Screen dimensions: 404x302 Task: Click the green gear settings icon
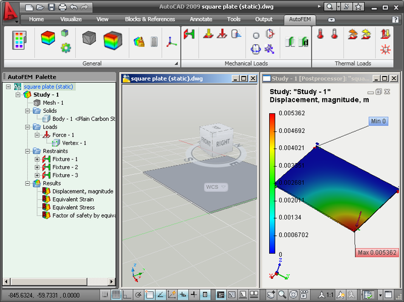click(x=66, y=48)
